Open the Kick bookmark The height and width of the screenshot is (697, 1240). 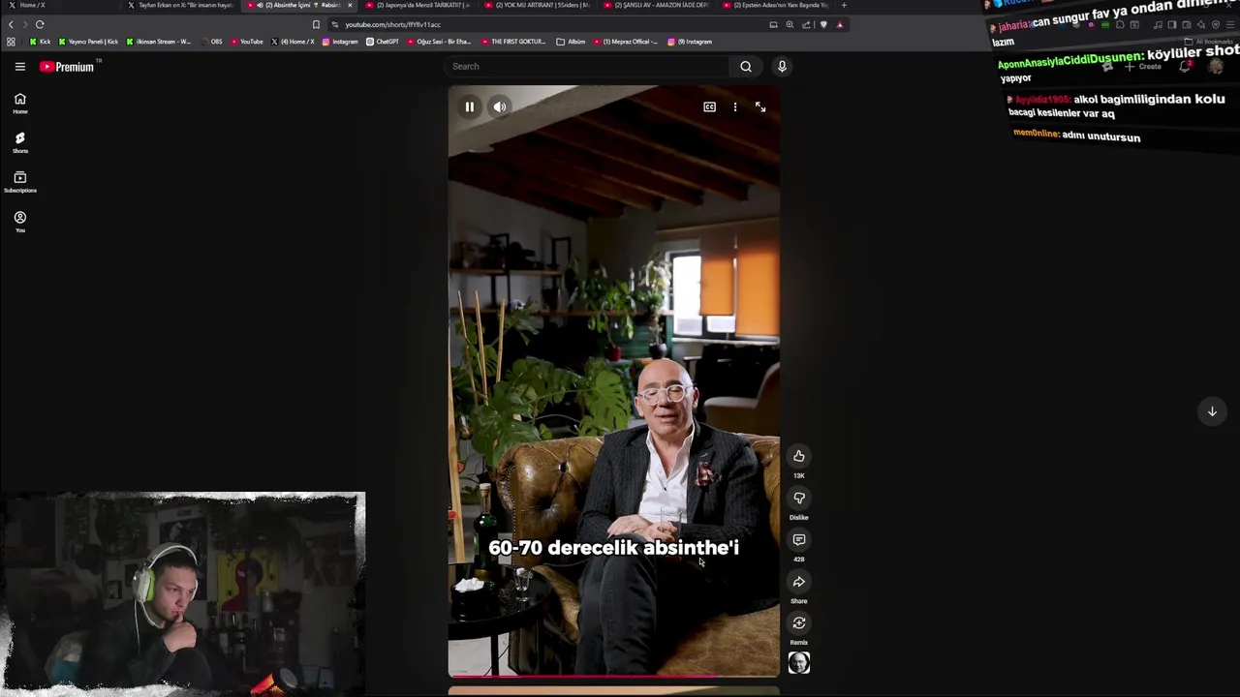(x=40, y=42)
